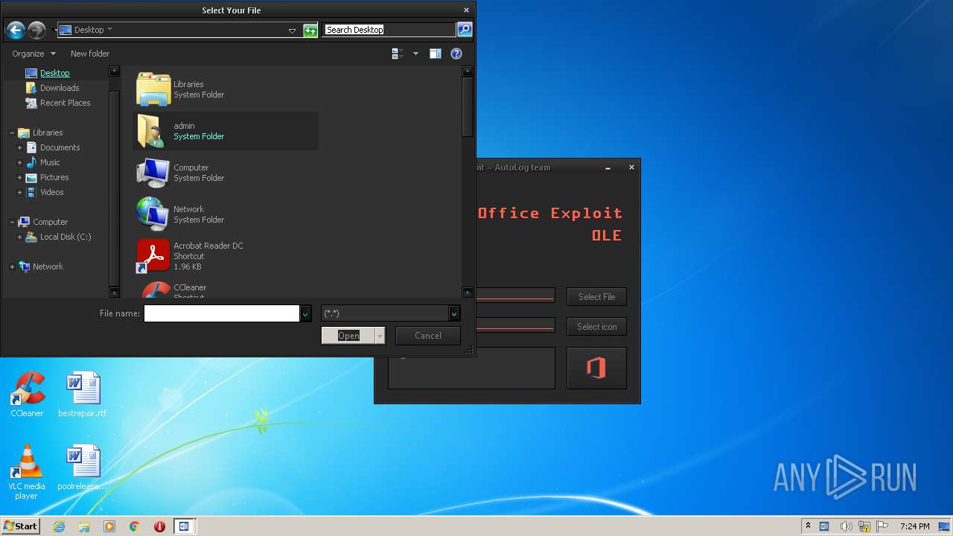Open the file type filter dropdown
The image size is (953, 536).
[x=453, y=314]
